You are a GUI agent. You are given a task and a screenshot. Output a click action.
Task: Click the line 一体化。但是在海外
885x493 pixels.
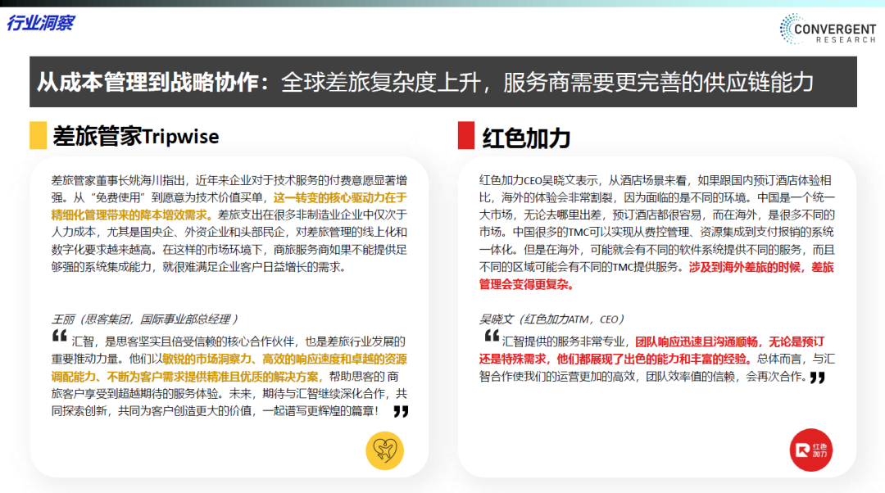(657, 250)
